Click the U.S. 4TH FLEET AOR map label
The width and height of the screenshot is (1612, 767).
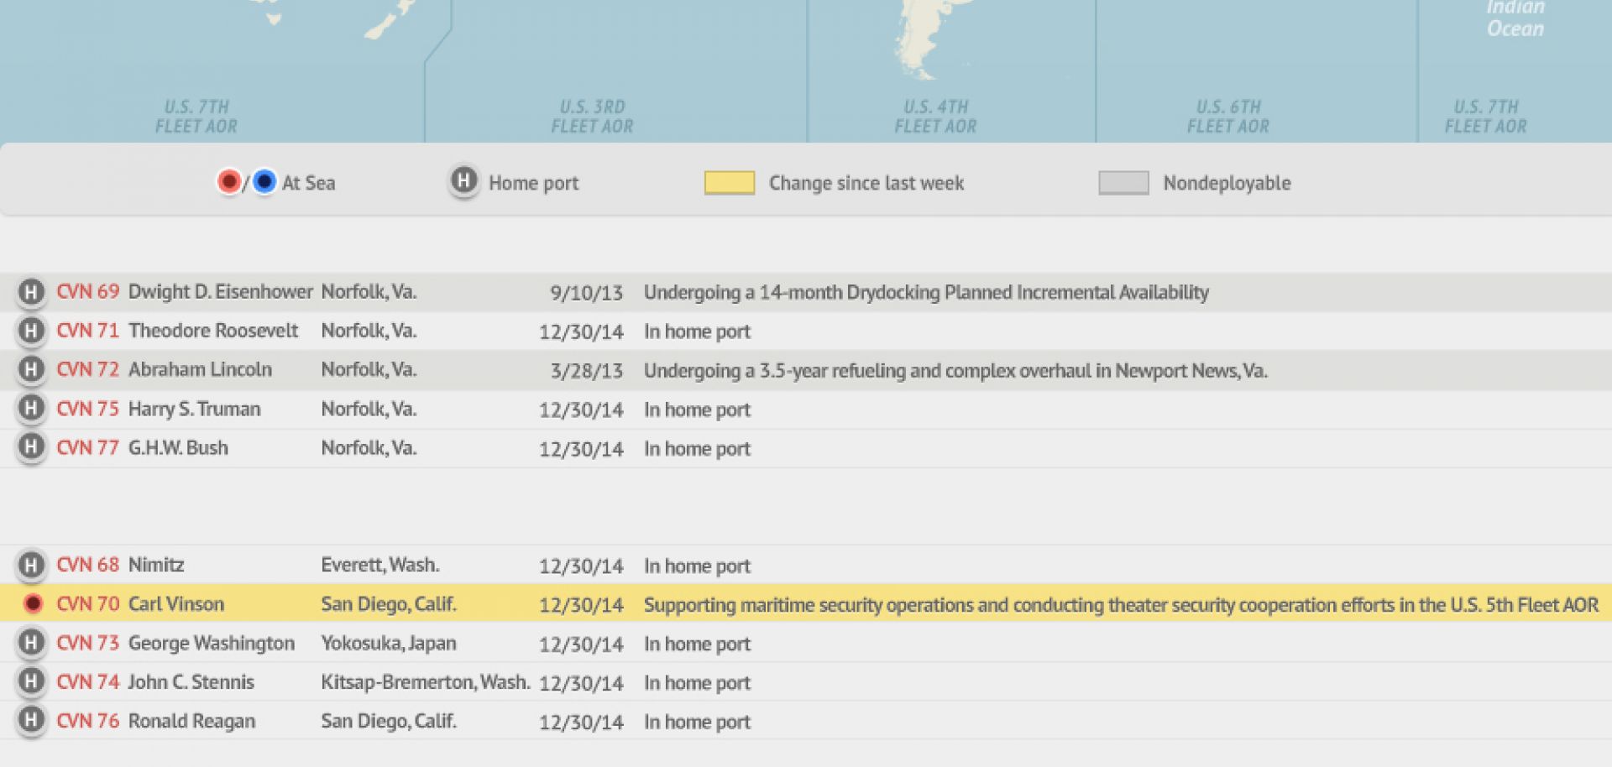point(935,117)
